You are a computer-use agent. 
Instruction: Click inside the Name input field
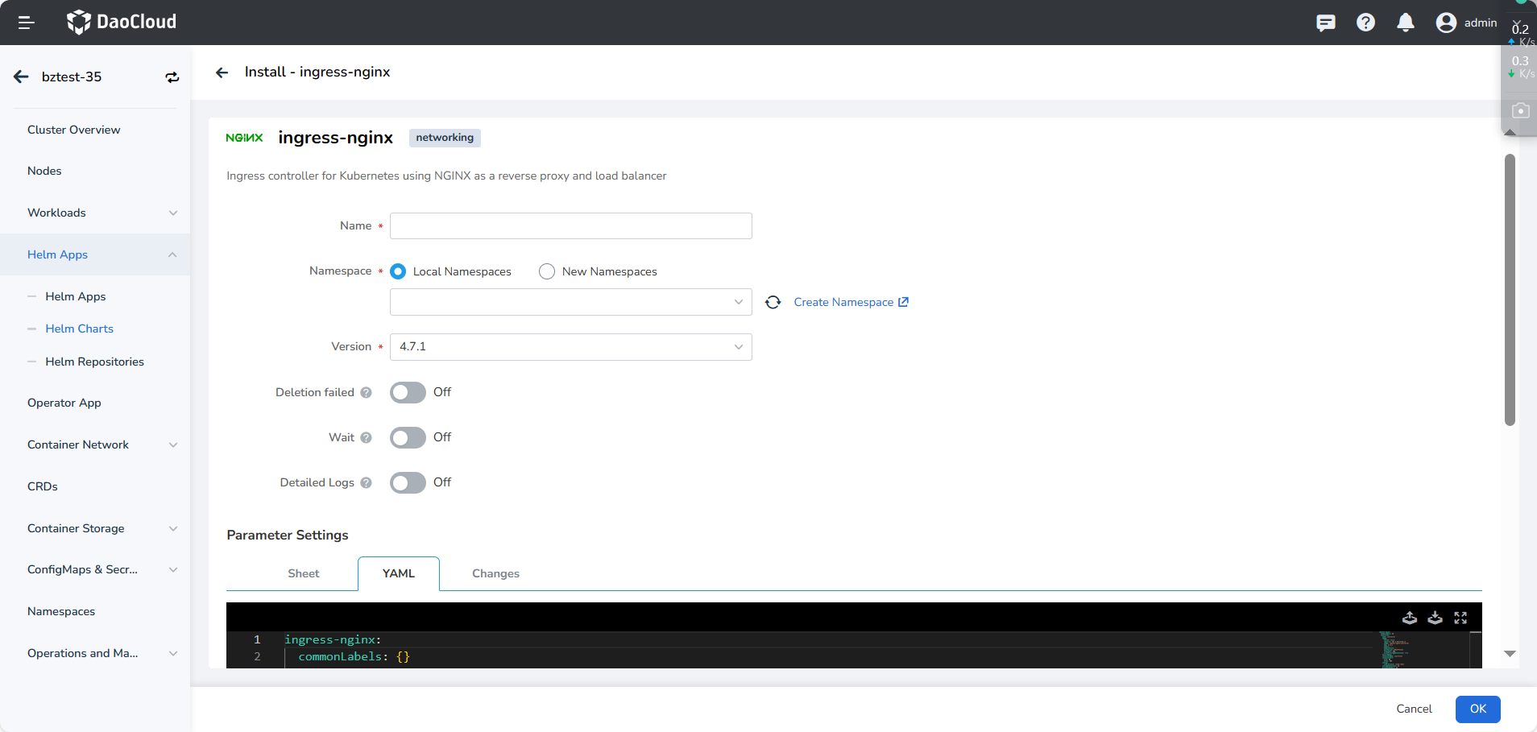pyautogui.click(x=570, y=226)
